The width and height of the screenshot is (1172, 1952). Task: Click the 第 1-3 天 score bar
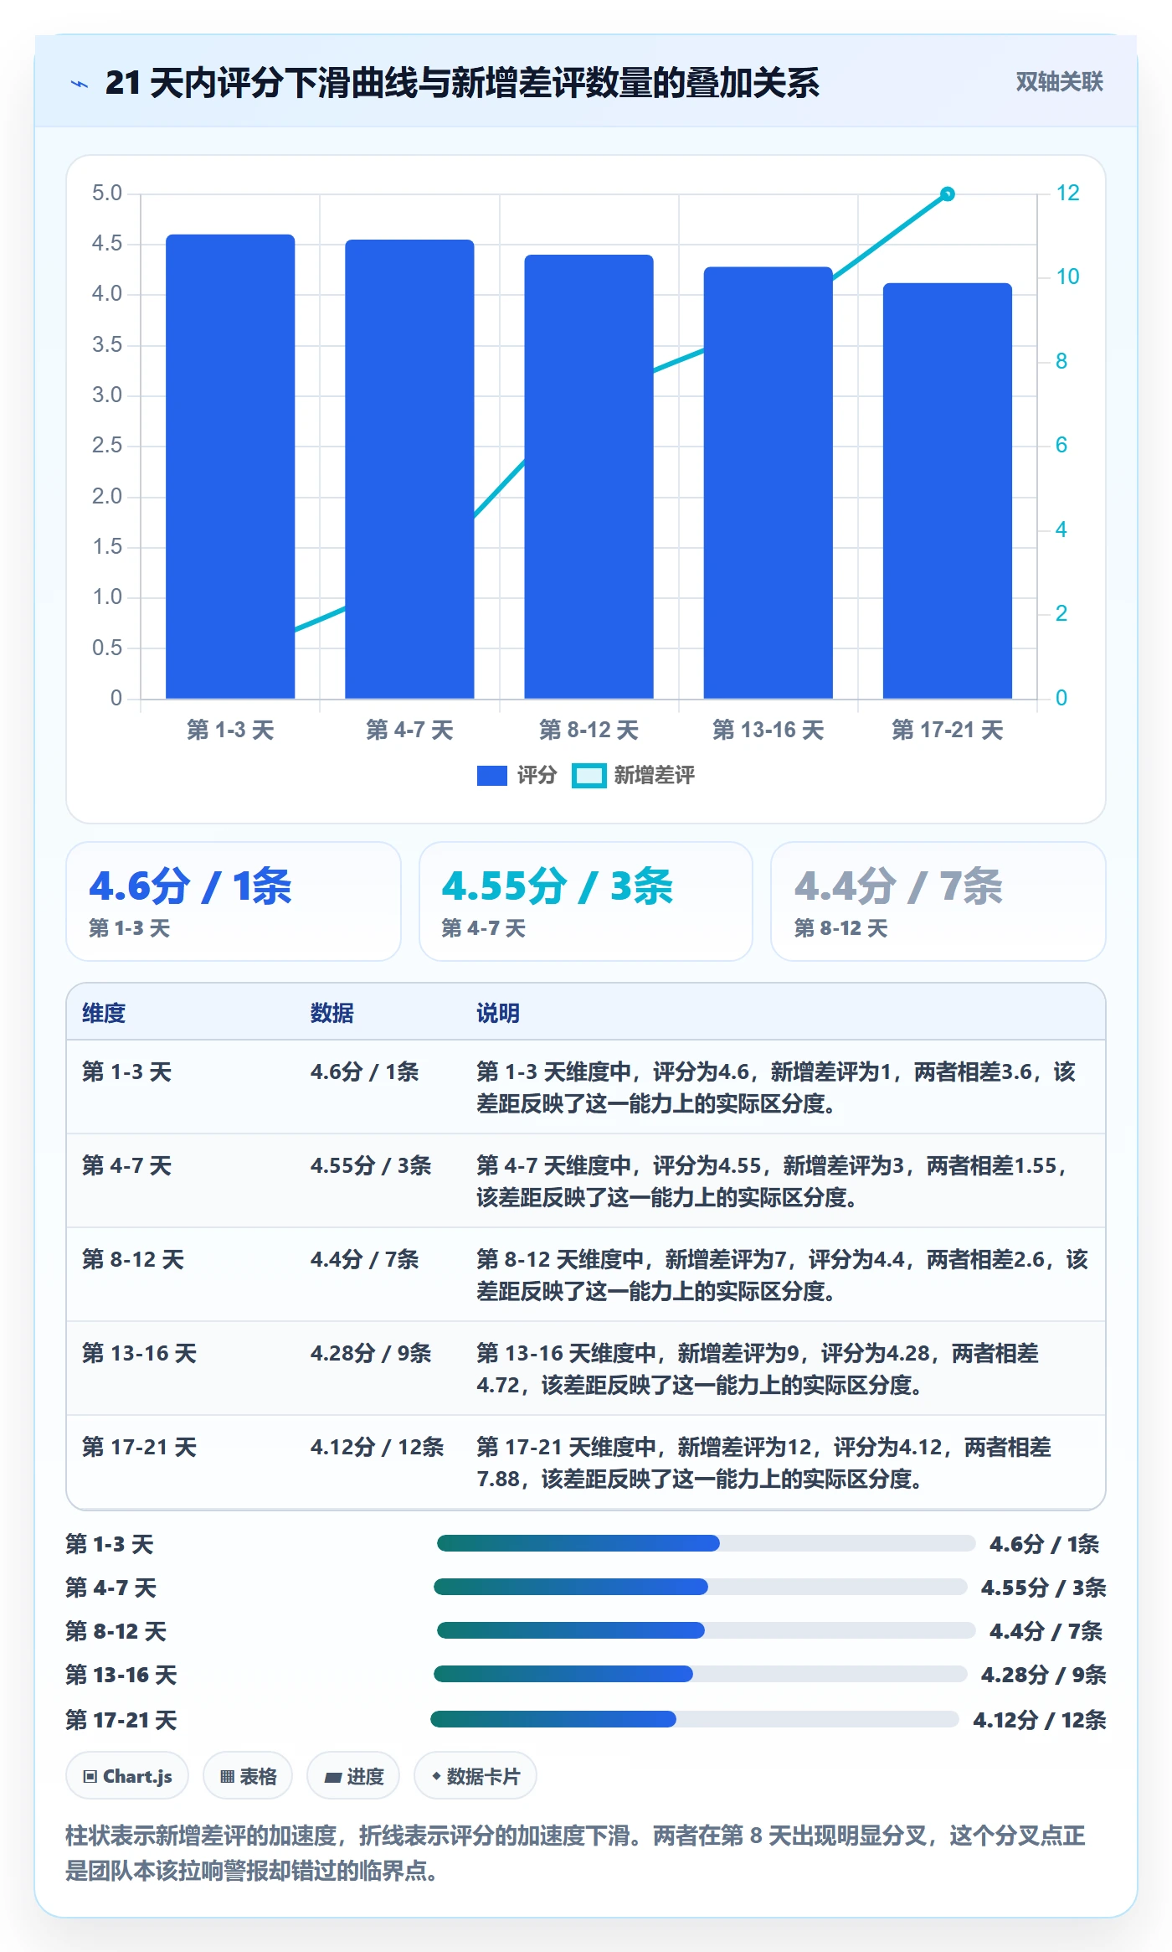230,467
